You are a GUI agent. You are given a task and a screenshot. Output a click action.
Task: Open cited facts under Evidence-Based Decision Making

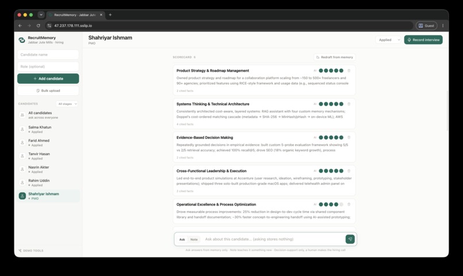185,158
